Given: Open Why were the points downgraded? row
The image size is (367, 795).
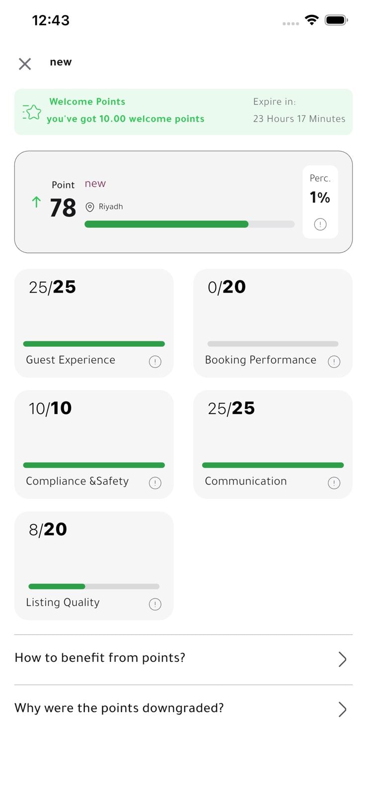Looking at the screenshot, I should [x=183, y=710].
